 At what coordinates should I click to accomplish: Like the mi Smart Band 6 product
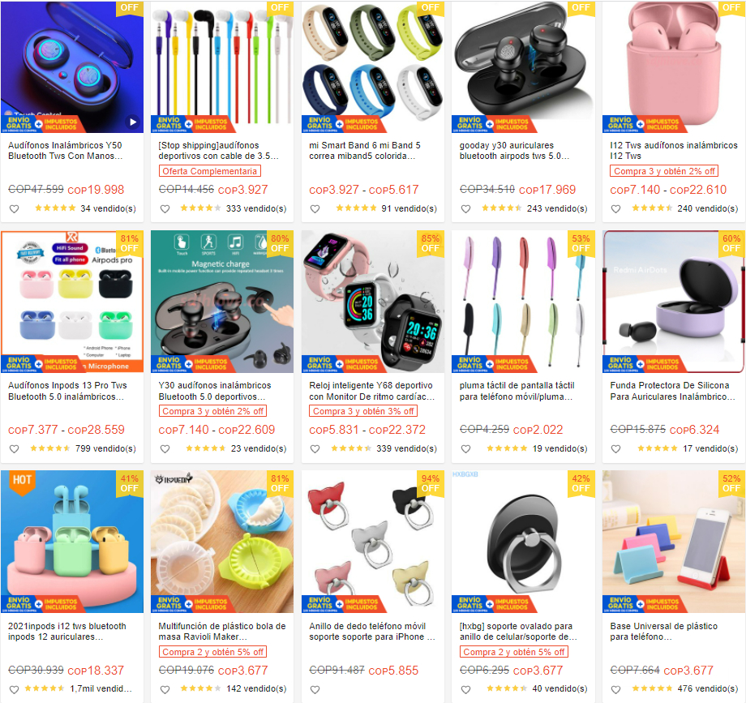(315, 209)
